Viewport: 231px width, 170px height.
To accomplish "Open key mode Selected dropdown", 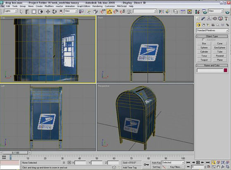I will [x=173, y=163].
